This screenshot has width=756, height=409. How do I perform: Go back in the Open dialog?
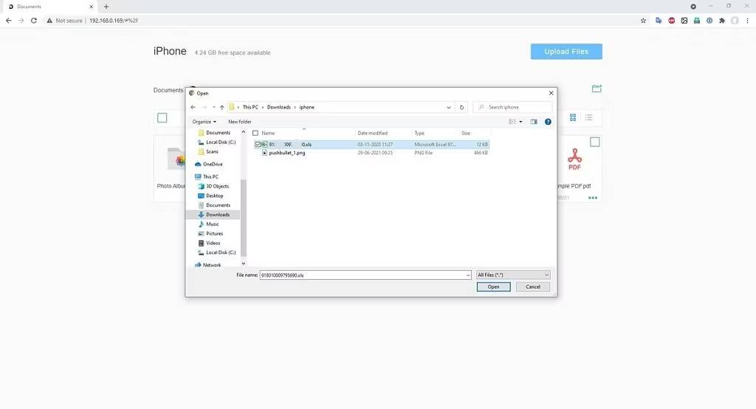pos(193,107)
